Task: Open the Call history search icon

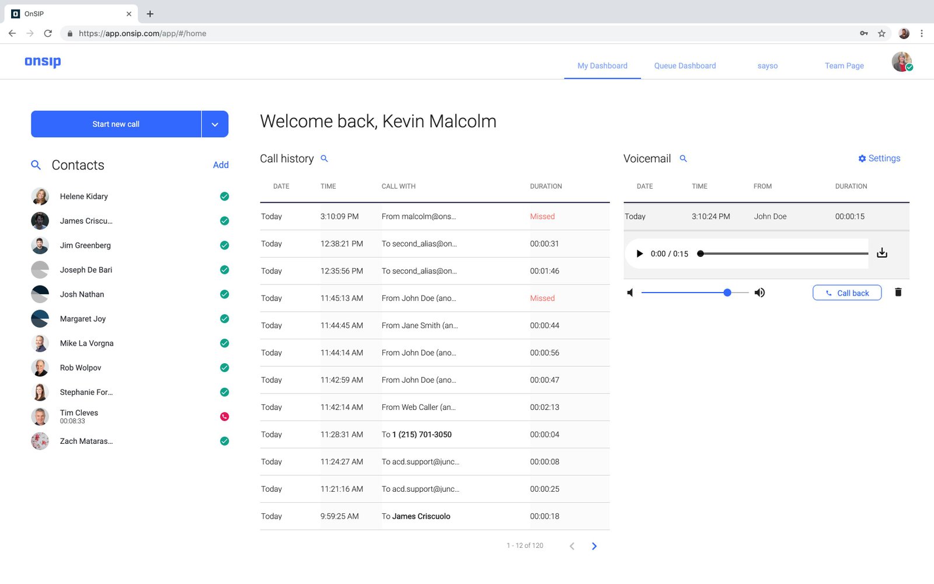Action: point(325,159)
